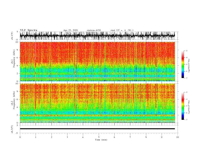Viewport: 200px width, 154px height.
Task: Click the "-5" tick on ch.2 color bar
Action: pyautogui.click(x=186, y=106)
